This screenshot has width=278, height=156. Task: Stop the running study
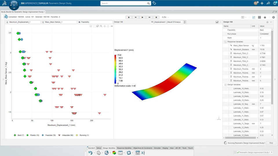tap(271, 143)
